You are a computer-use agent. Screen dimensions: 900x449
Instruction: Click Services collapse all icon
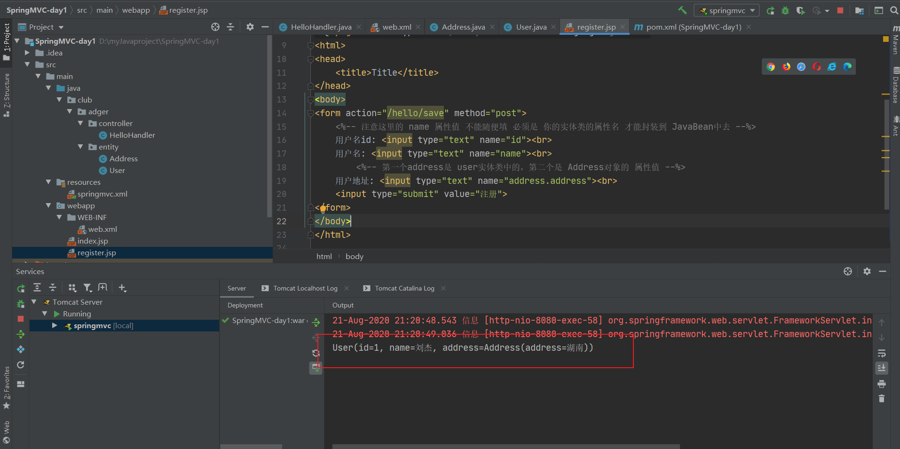[x=53, y=288]
